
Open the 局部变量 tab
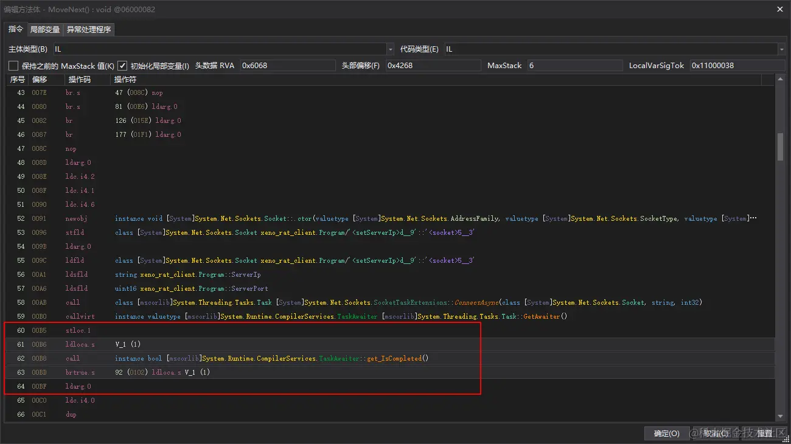[45, 29]
